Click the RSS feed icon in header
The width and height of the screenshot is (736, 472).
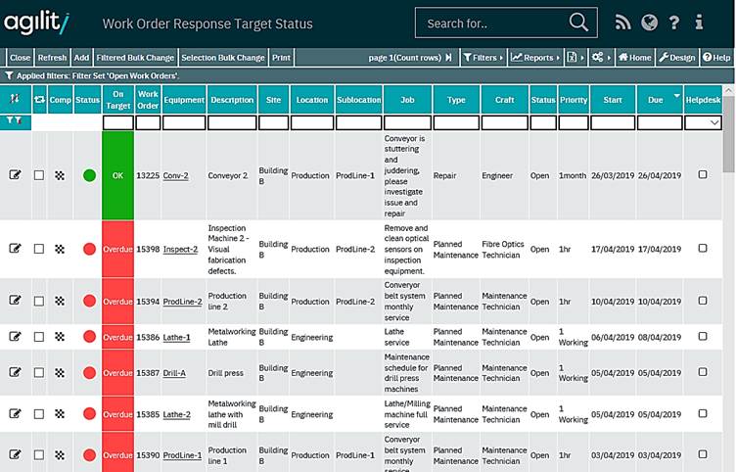[622, 23]
